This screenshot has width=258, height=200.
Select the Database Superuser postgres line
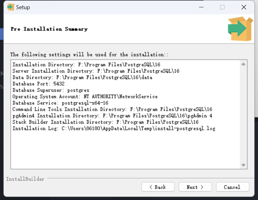pyautogui.click(x=51, y=90)
